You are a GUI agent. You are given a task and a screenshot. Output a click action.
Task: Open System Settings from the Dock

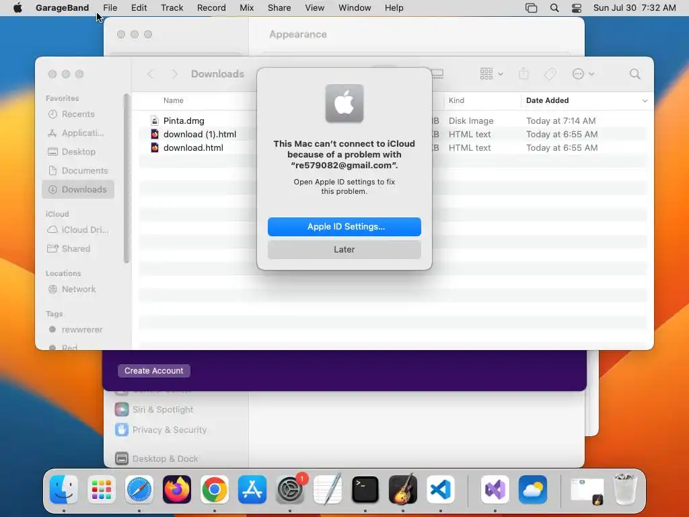click(x=290, y=489)
